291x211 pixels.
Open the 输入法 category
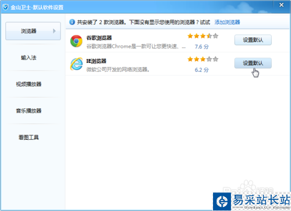(29, 58)
